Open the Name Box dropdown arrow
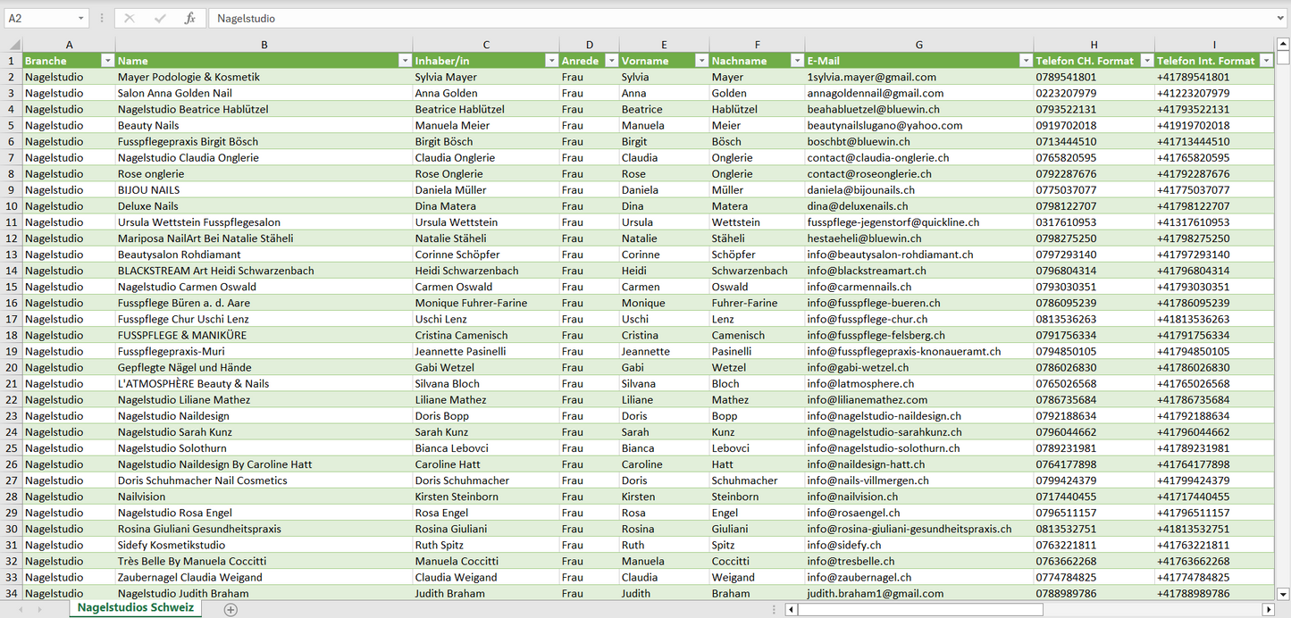 pos(80,18)
